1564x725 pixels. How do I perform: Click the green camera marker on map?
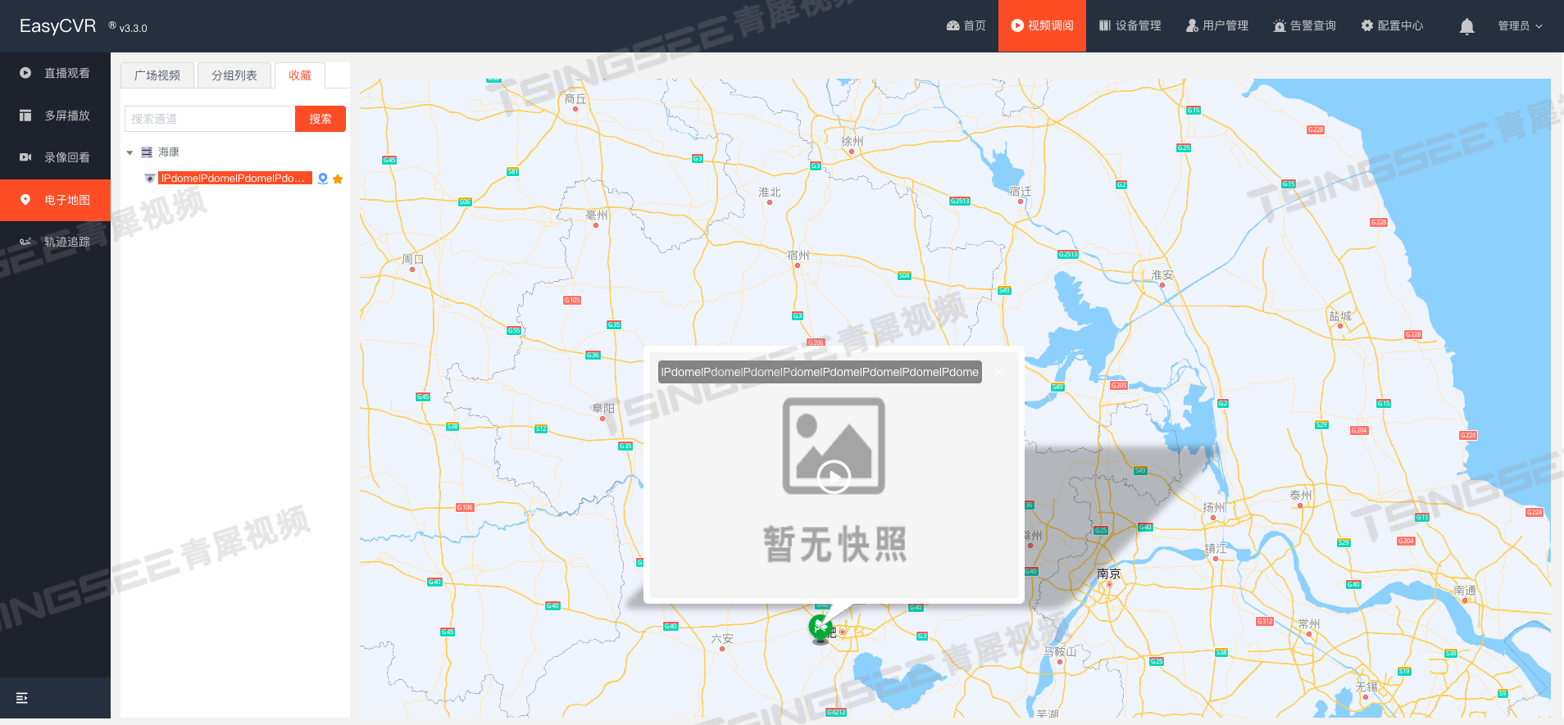(821, 628)
